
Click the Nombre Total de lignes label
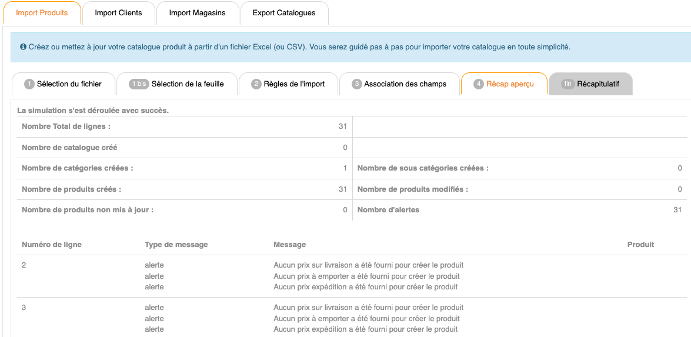coord(66,126)
